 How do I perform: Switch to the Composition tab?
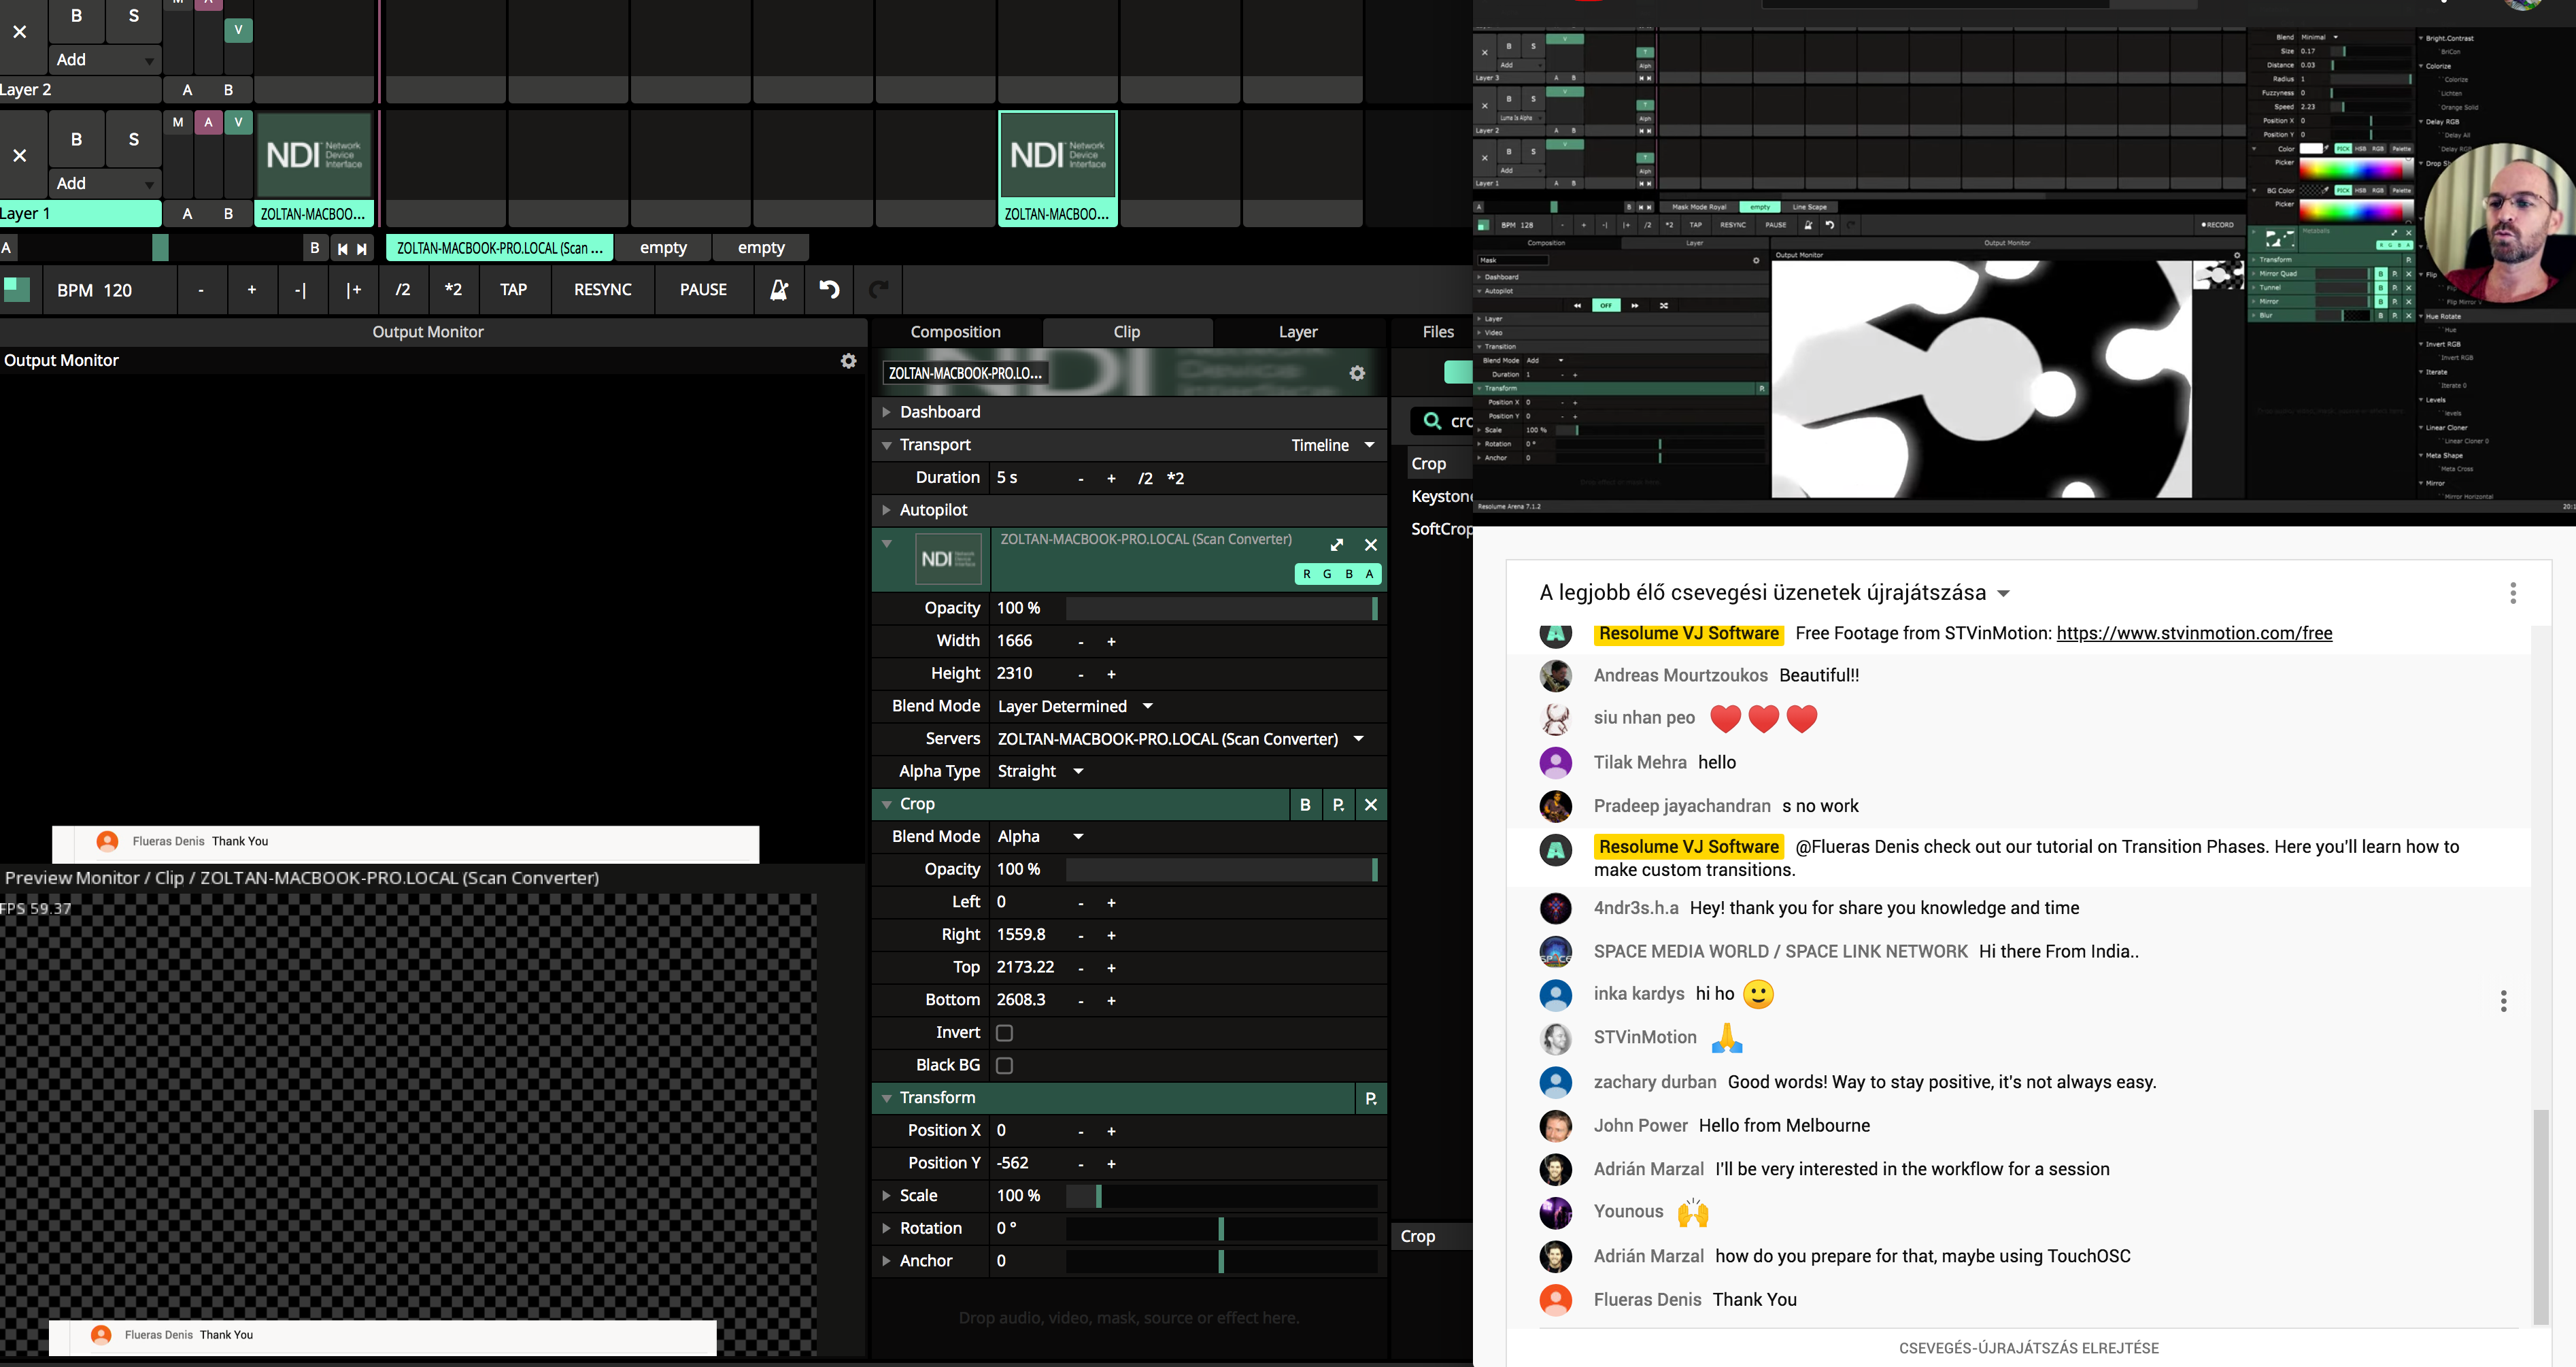click(955, 332)
